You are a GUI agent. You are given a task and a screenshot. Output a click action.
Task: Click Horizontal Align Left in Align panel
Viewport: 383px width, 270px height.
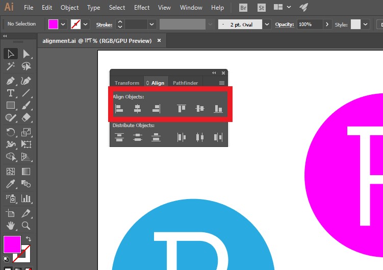tap(119, 109)
